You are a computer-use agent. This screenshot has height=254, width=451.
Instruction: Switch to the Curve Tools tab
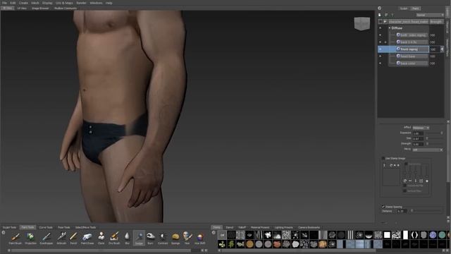coord(46,227)
